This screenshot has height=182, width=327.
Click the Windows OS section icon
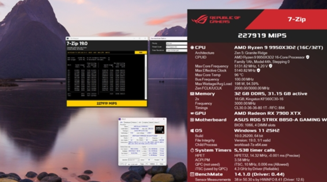(192, 130)
